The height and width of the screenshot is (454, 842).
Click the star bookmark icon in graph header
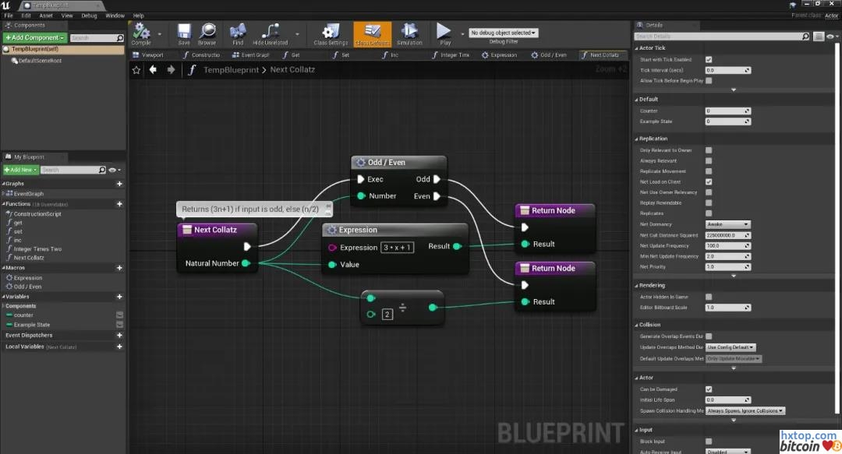(136, 70)
